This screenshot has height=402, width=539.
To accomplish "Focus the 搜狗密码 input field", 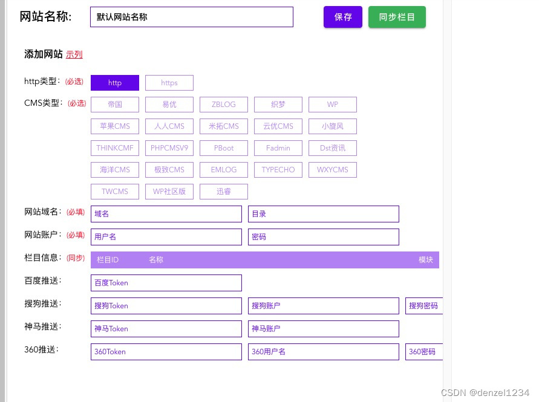I will pos(424,306).
